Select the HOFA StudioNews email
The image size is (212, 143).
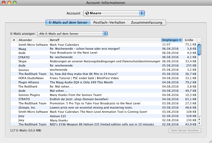coord(104,78)
